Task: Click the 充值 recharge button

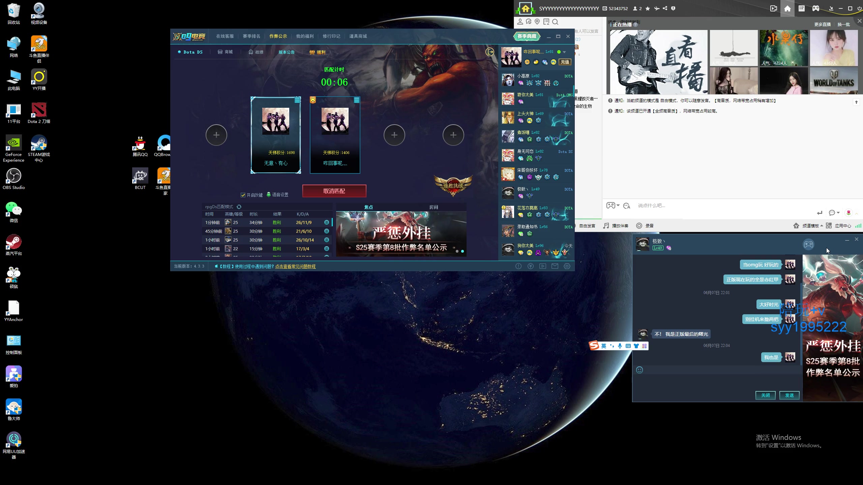Action: pyautogui.click(x=565, y=62)
